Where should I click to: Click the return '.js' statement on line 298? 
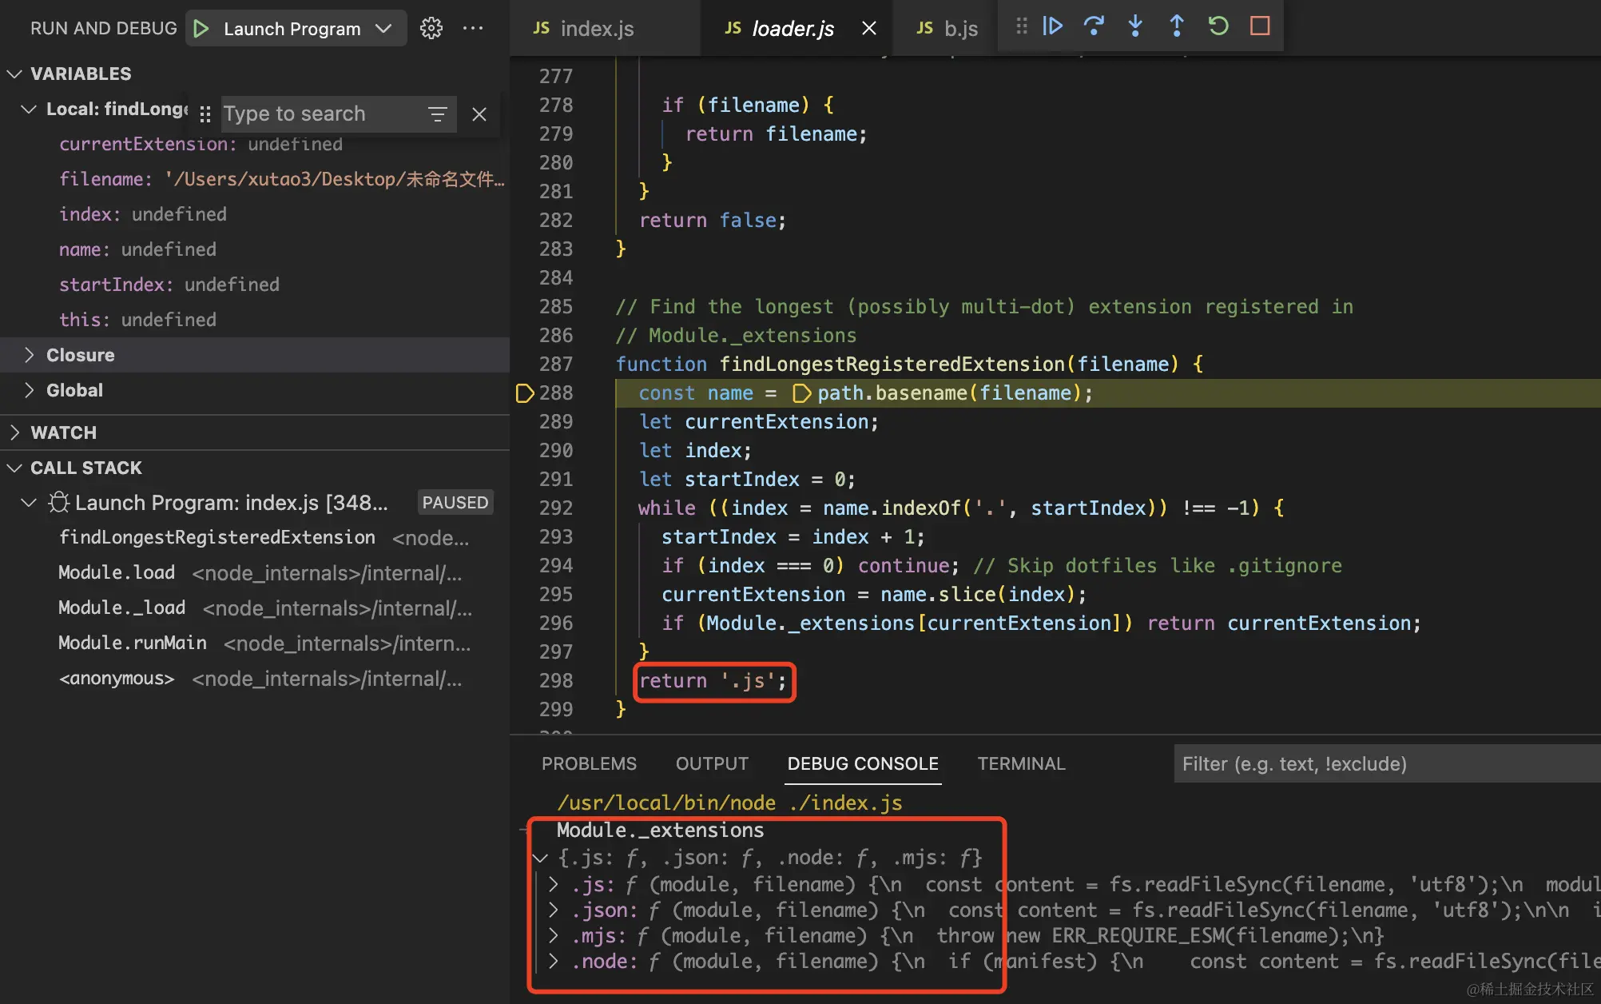[713, 681]
